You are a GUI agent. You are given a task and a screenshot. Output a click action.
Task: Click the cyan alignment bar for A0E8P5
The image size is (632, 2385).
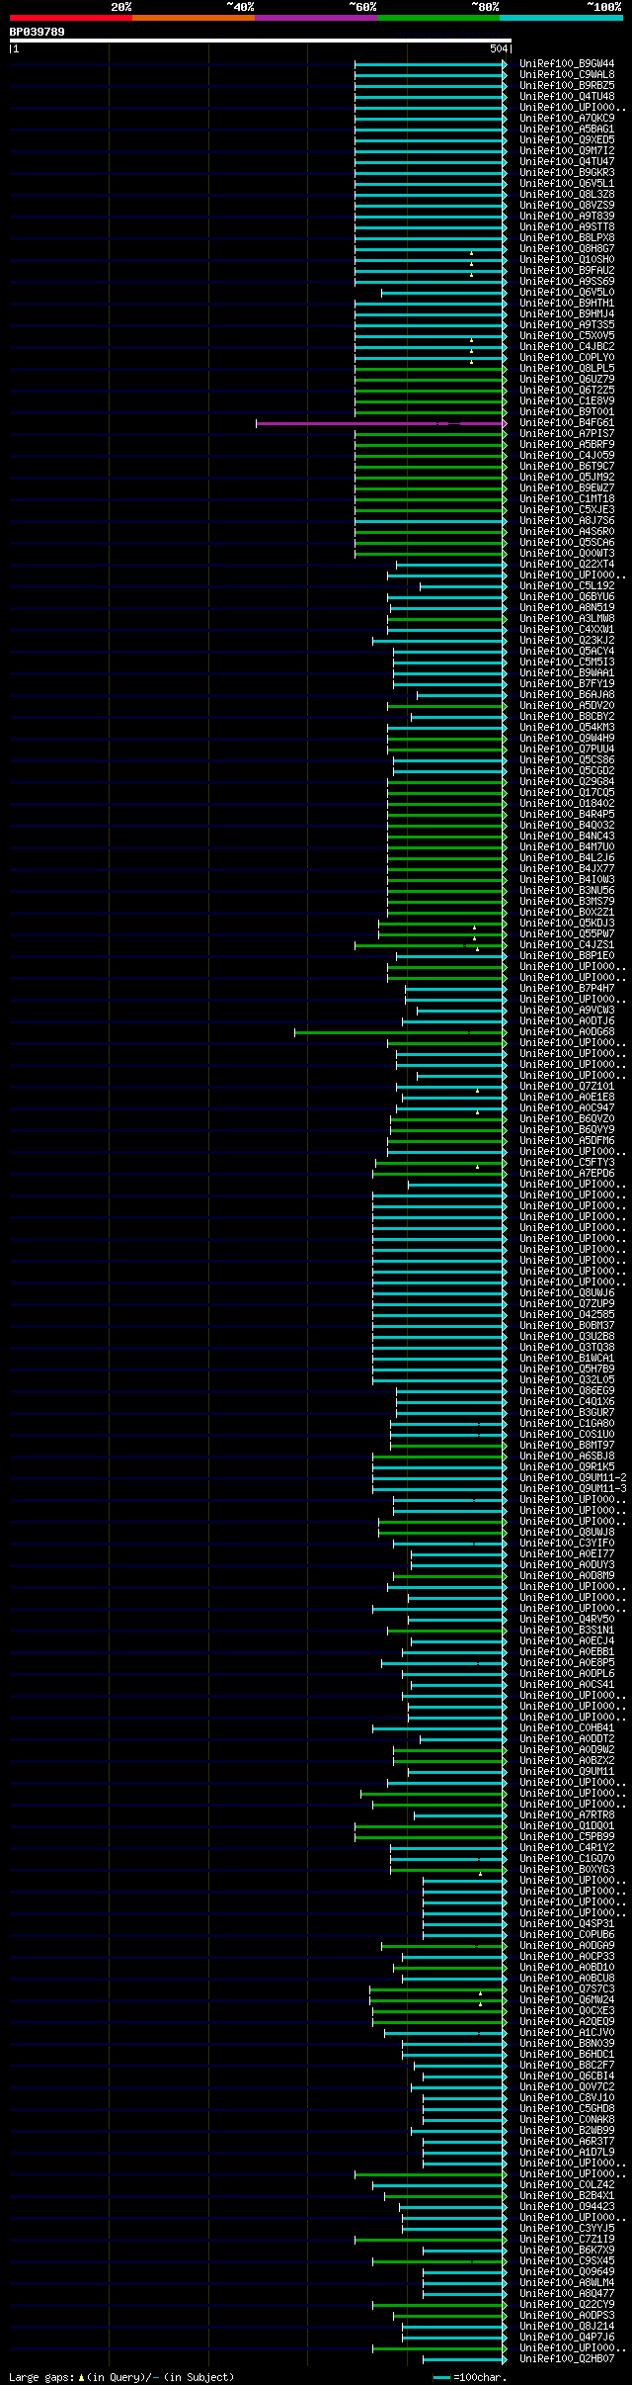[x=443, y=1663]
